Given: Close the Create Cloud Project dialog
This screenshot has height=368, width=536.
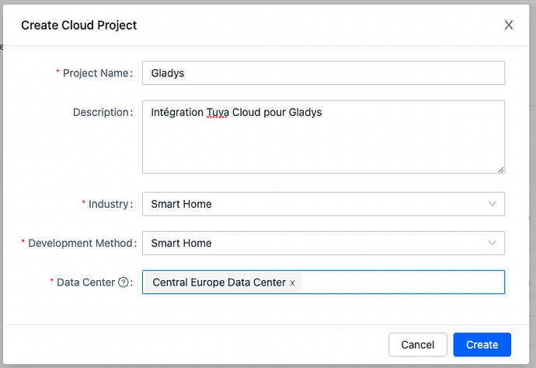Looking at the screenshot, I should (x=509, y=25).
